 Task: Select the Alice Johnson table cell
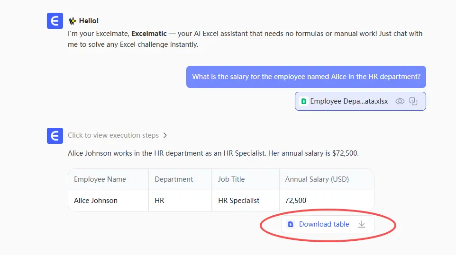(96, 201)
